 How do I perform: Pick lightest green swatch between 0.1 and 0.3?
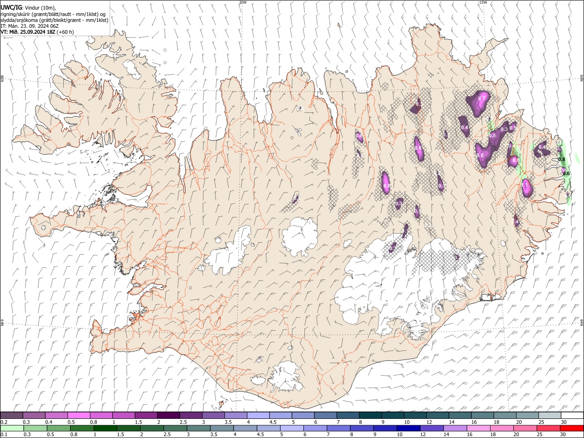point(12,428)
